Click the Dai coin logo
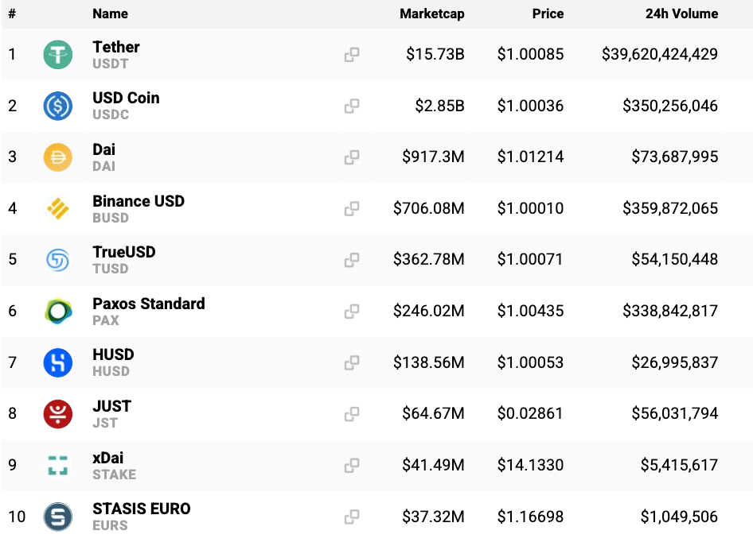The height and width of the screenshot is (542, 753). tap(57, 157)
